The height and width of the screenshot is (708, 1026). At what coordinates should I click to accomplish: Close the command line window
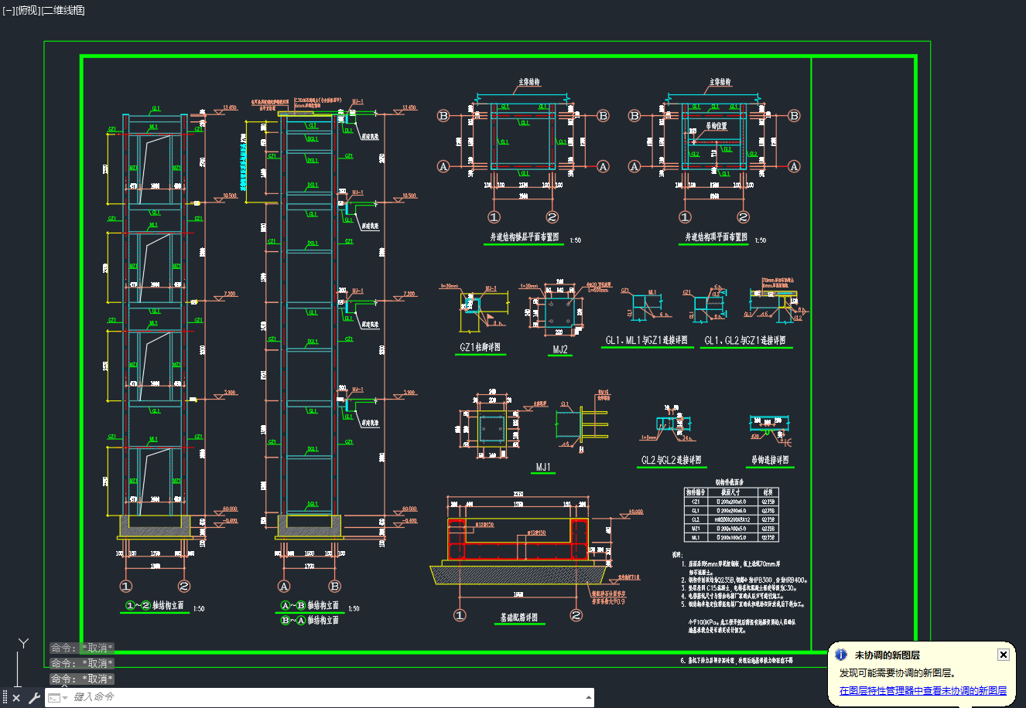(16, 698)
